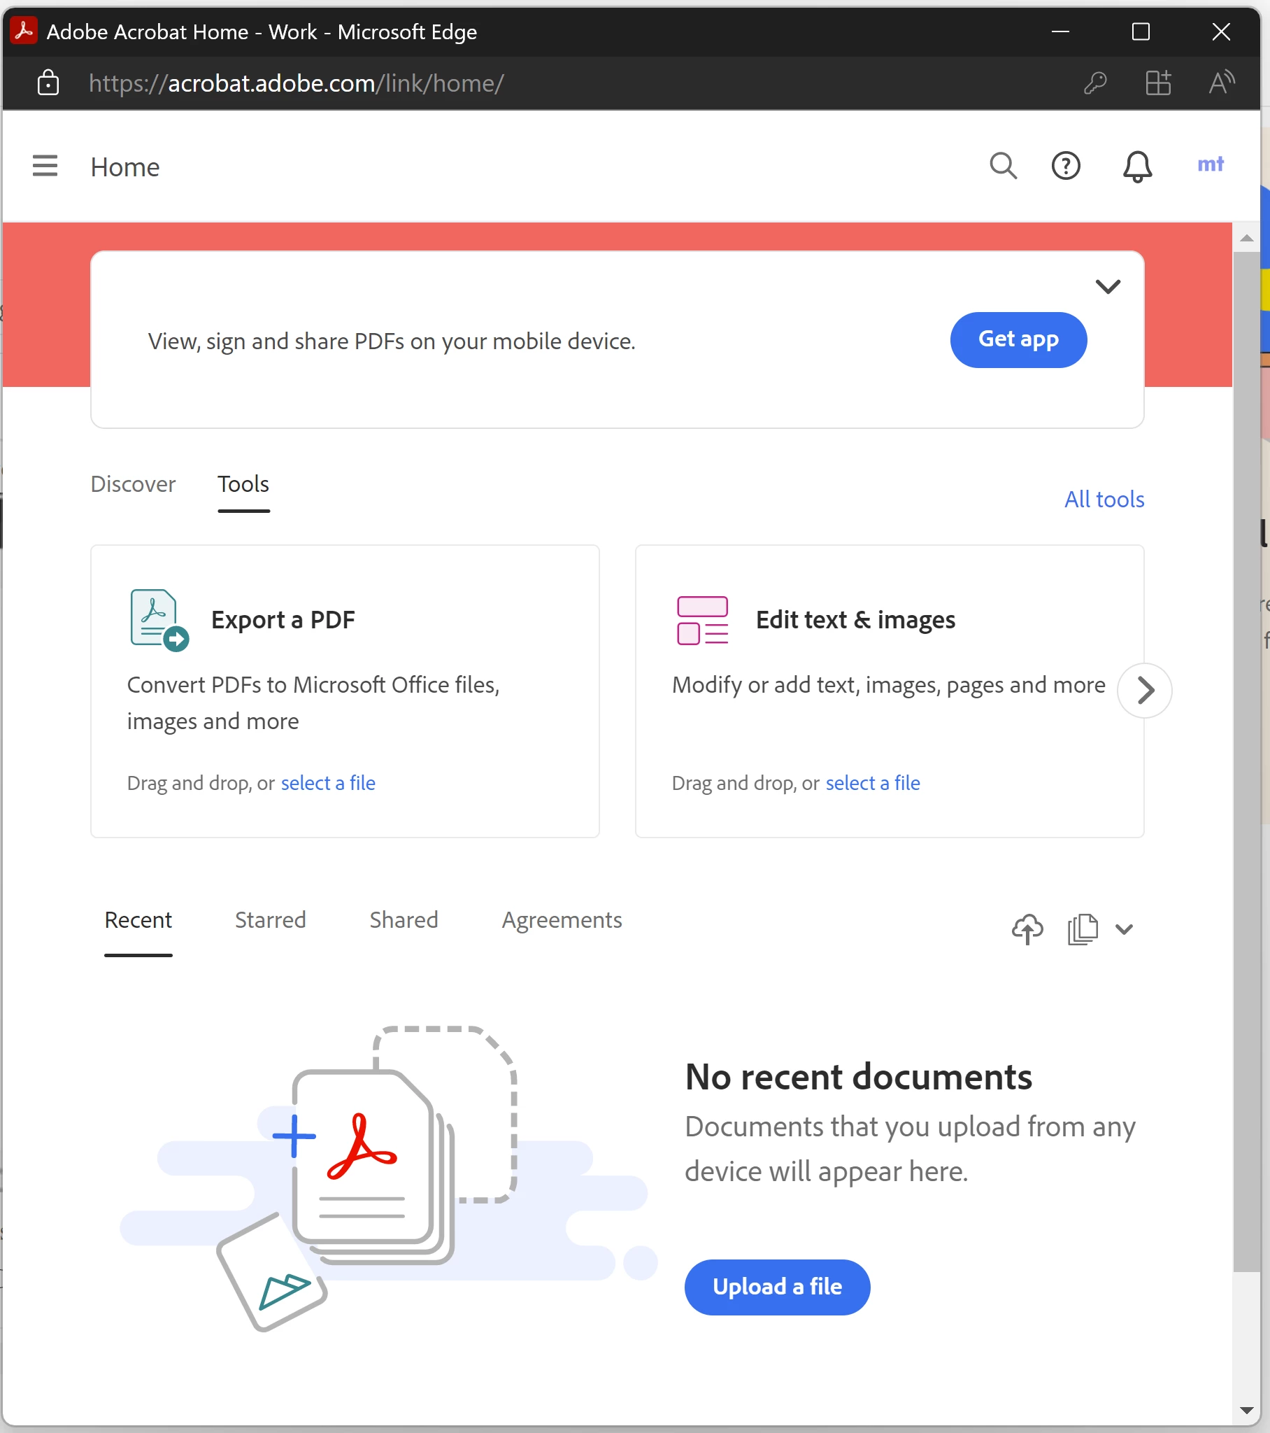
Task: Click the Adobe Acrobat logo in title bar
Action: pyautogui.click(x=24, y=31)
